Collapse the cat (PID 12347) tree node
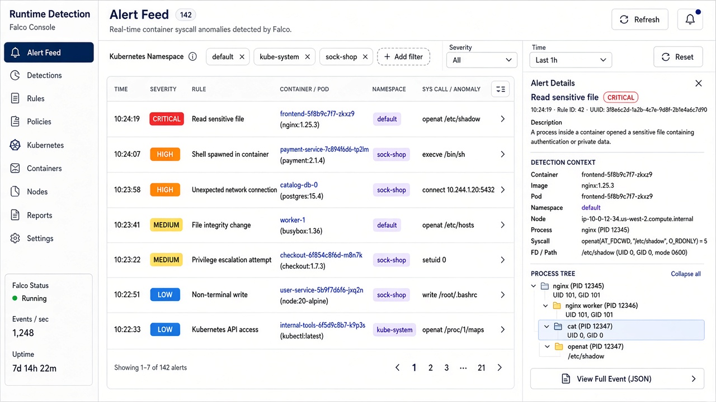This screenshot has width=716, height=402. click(x=547, y=326)
